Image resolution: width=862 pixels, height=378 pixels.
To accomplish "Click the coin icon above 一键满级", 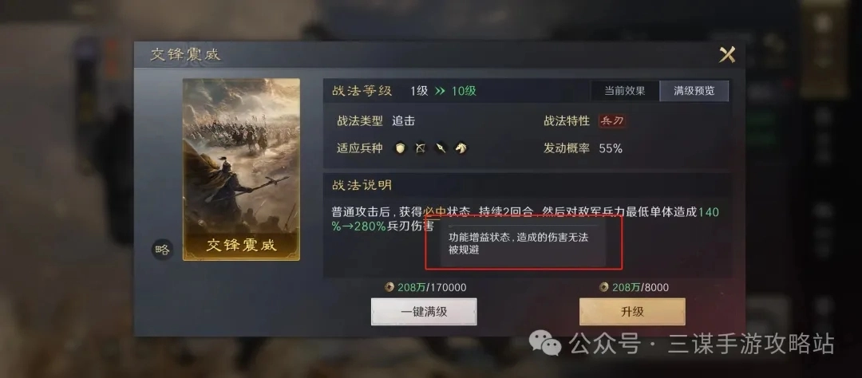I will [x=389, y=287].
